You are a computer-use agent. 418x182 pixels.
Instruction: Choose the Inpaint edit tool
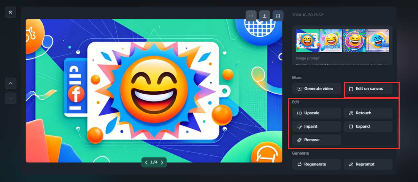pos(317,126)
